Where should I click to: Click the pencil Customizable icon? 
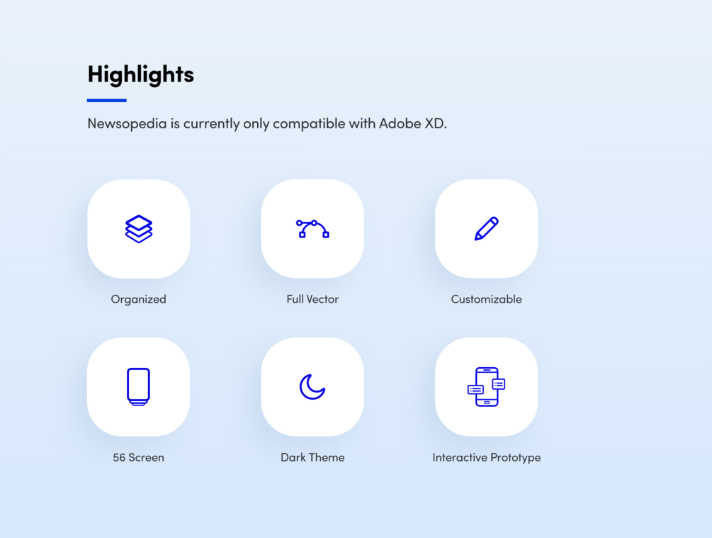(x=486, y=228)
